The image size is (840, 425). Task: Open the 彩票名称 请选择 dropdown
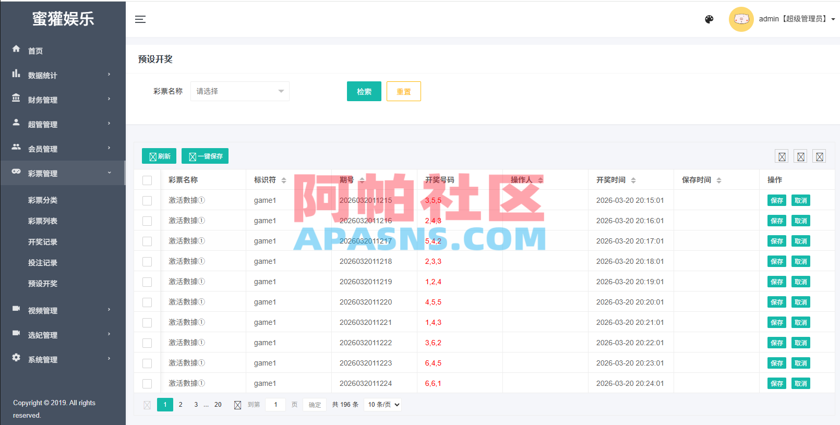click(x=240, y=91)
